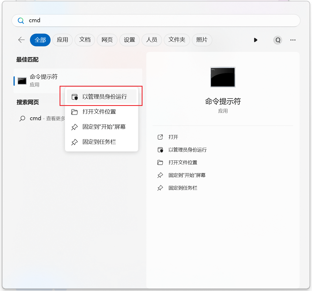
Task: Click the large Command Prompt preview thumbnail
Action: (x=223, y=77)
